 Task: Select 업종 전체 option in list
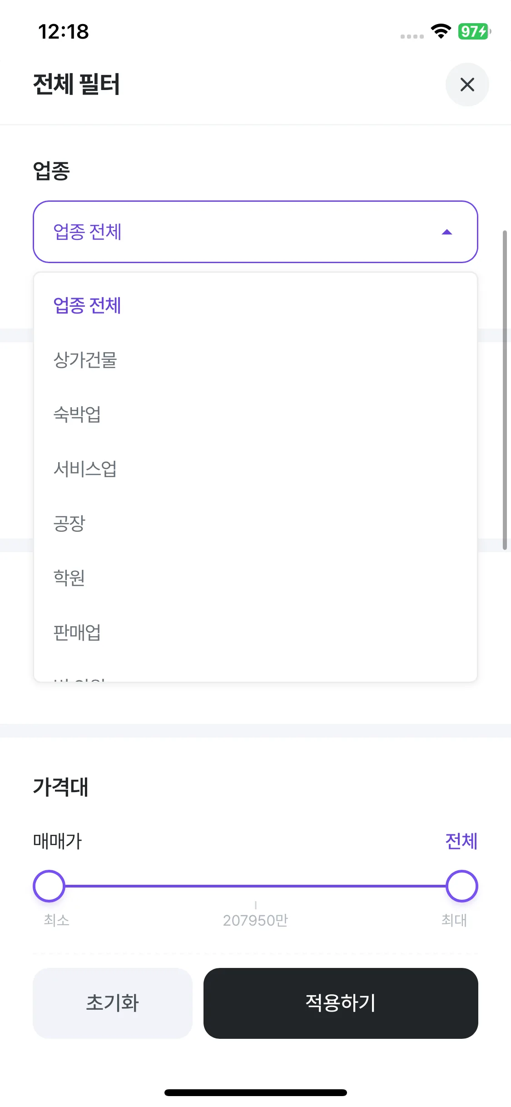87,305
